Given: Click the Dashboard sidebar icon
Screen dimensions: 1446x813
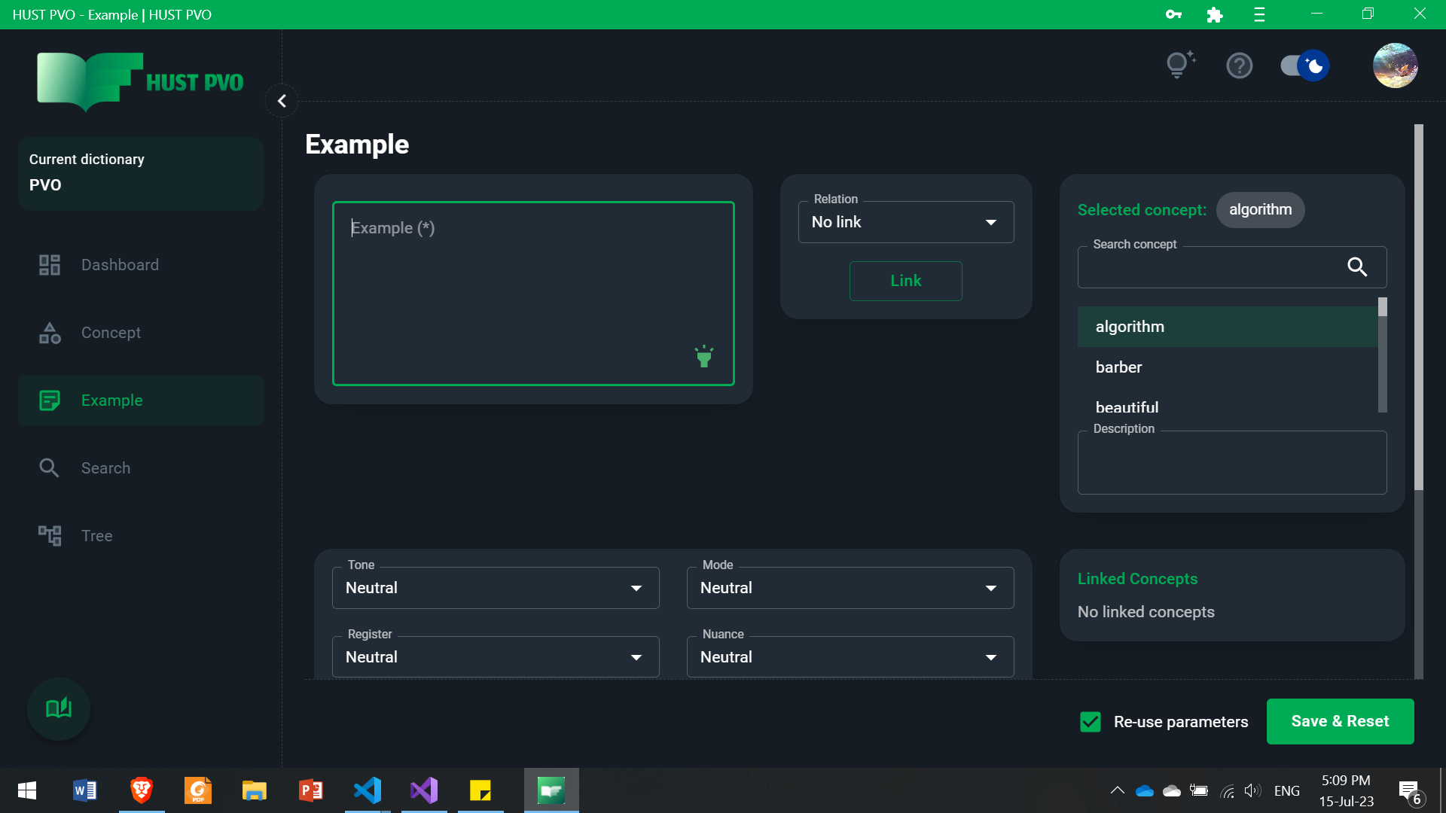Looking at the screenshot, I should (x=50, y=265).
